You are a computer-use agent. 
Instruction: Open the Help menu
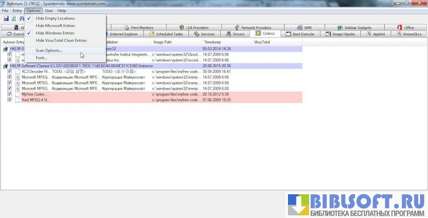62,11
